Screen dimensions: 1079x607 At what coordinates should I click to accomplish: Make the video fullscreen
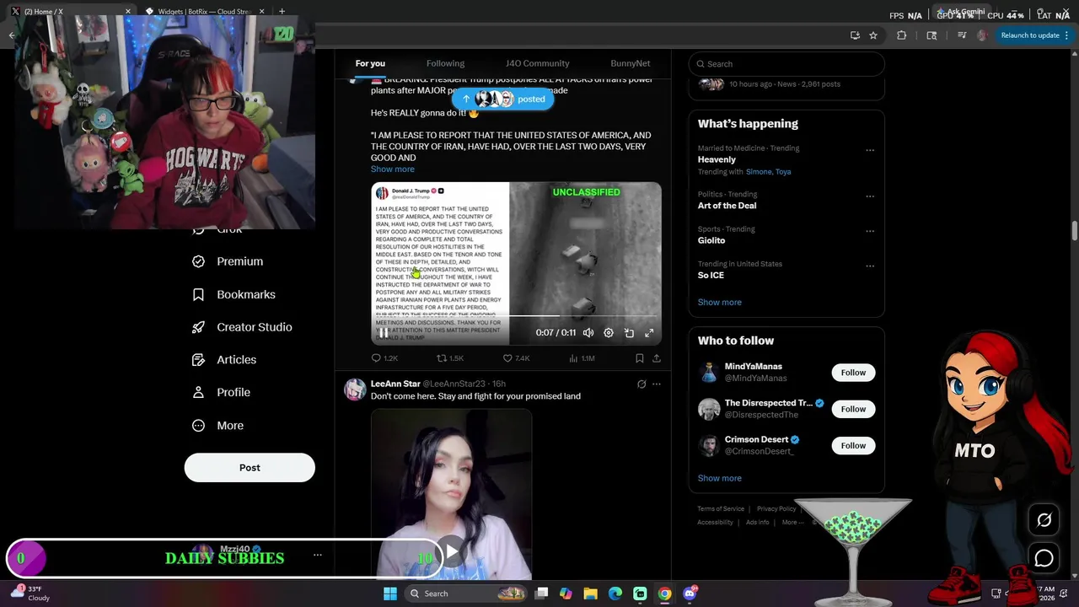649,333
